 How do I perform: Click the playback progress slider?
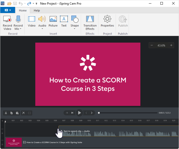pos(128,113)
